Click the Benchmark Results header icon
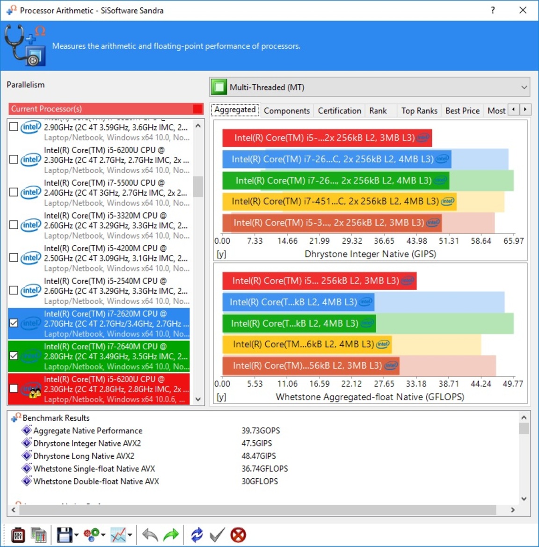Screen dimensions: 539x547 tap(16, 417)
